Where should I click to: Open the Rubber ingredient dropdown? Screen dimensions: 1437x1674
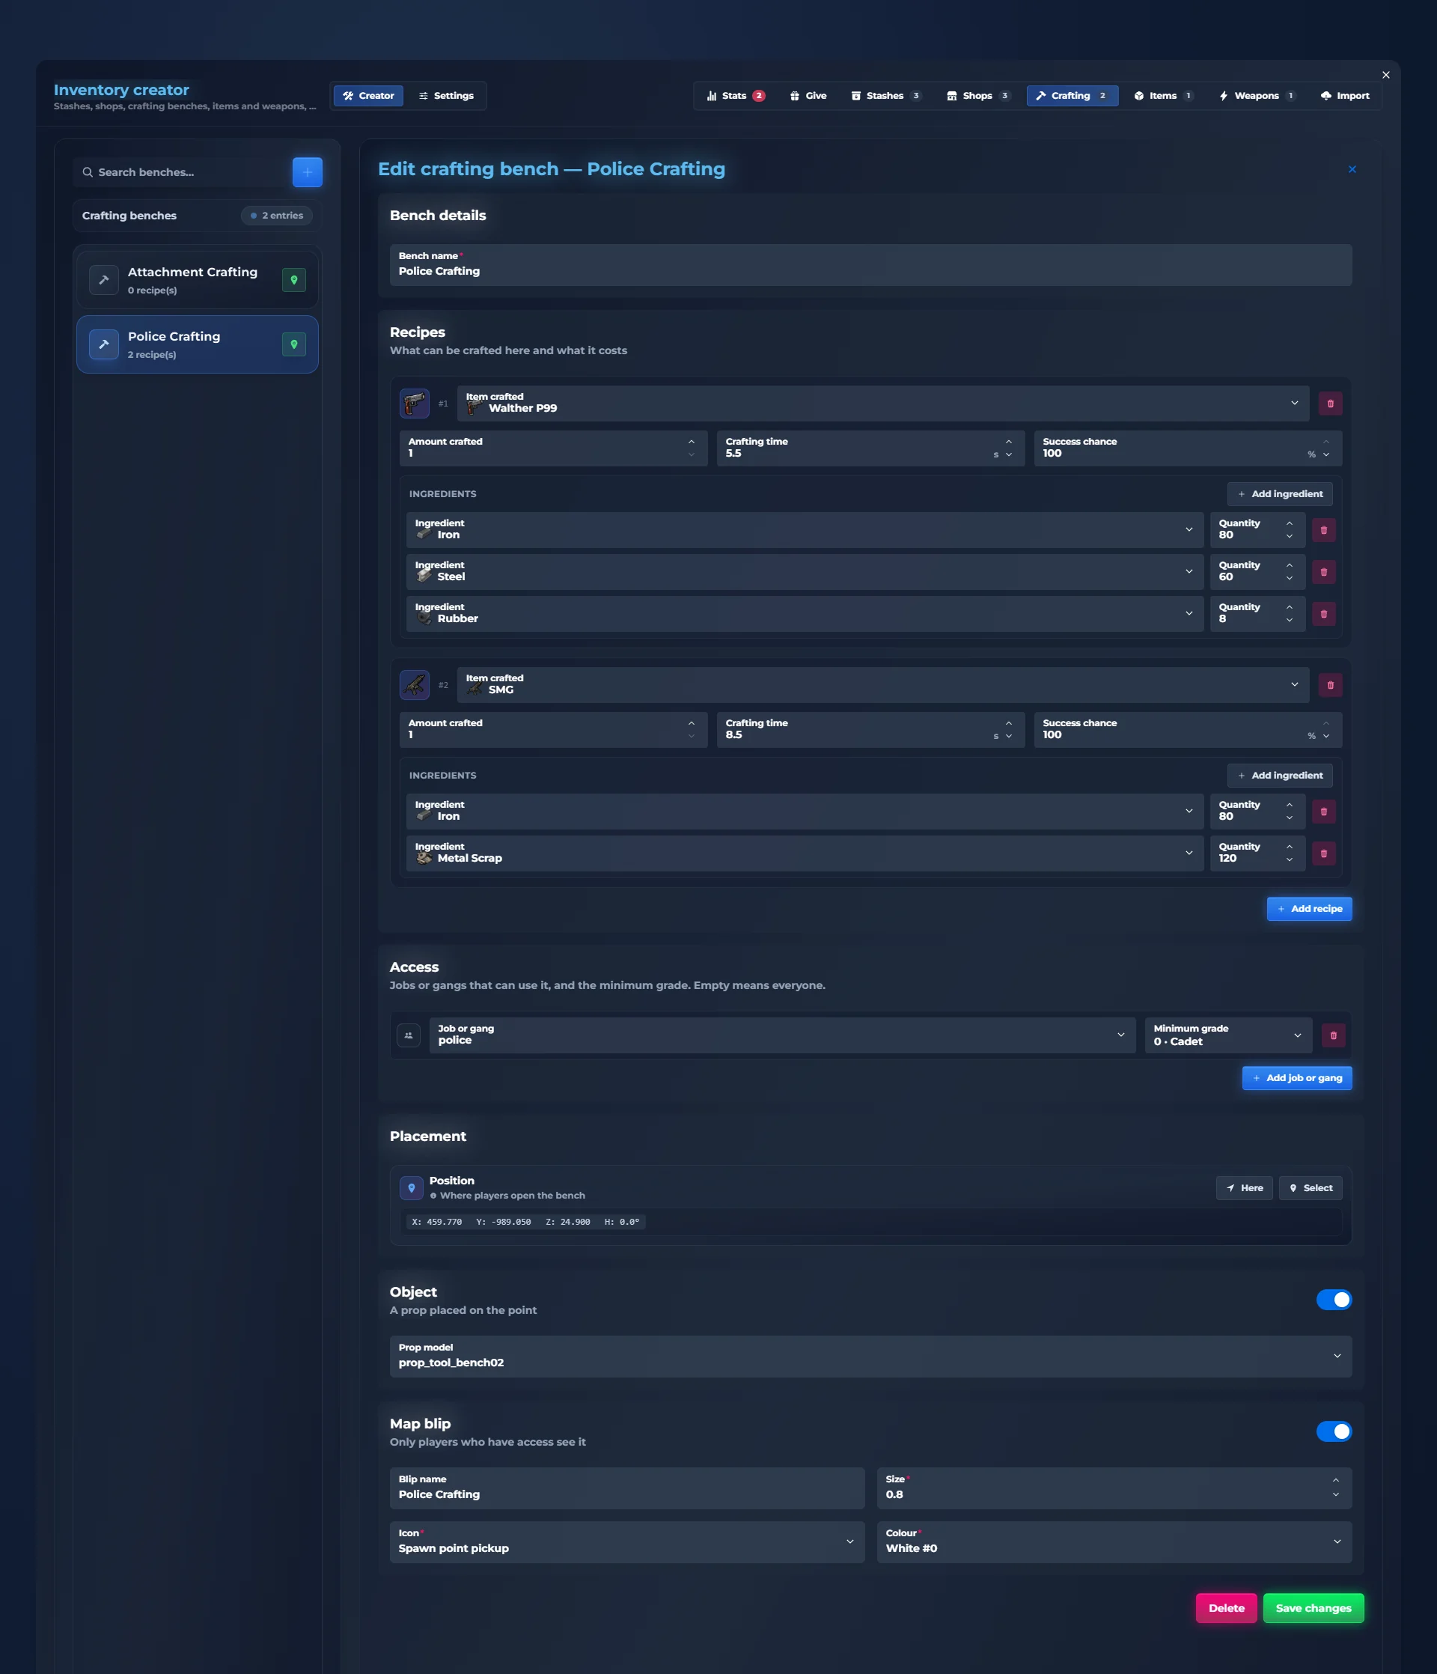click(x=805, y=614)
